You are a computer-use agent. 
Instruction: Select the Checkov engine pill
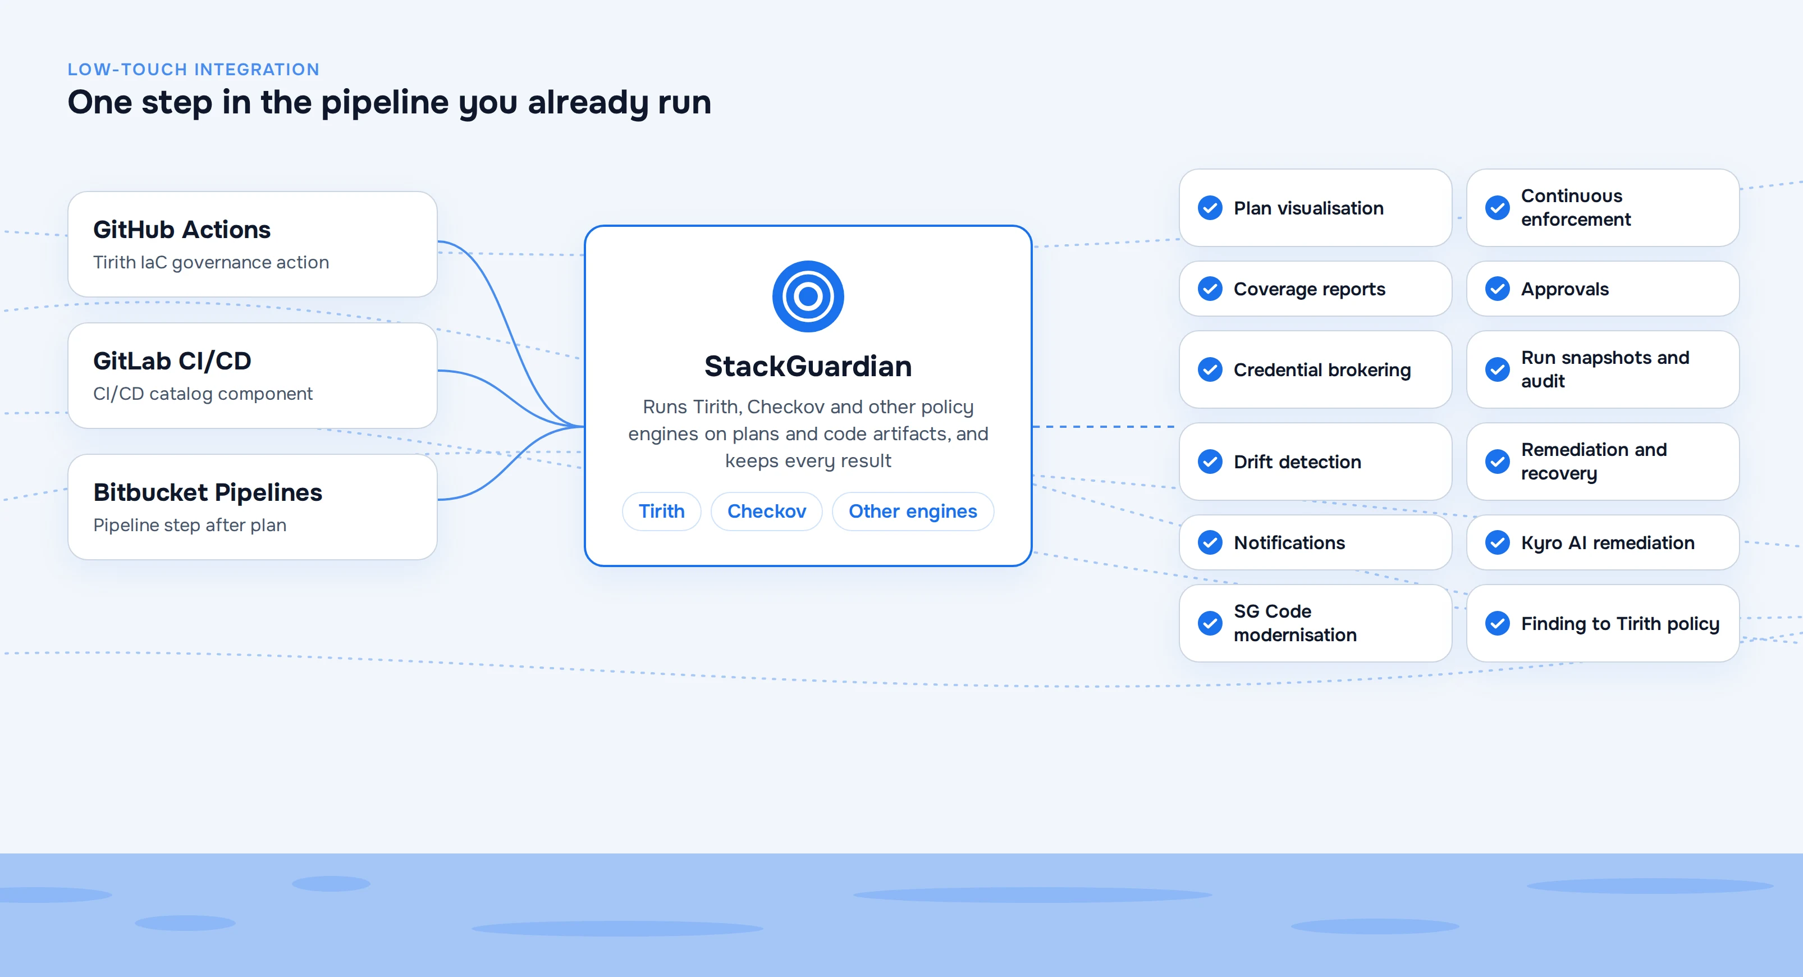[x=766, y=512]
